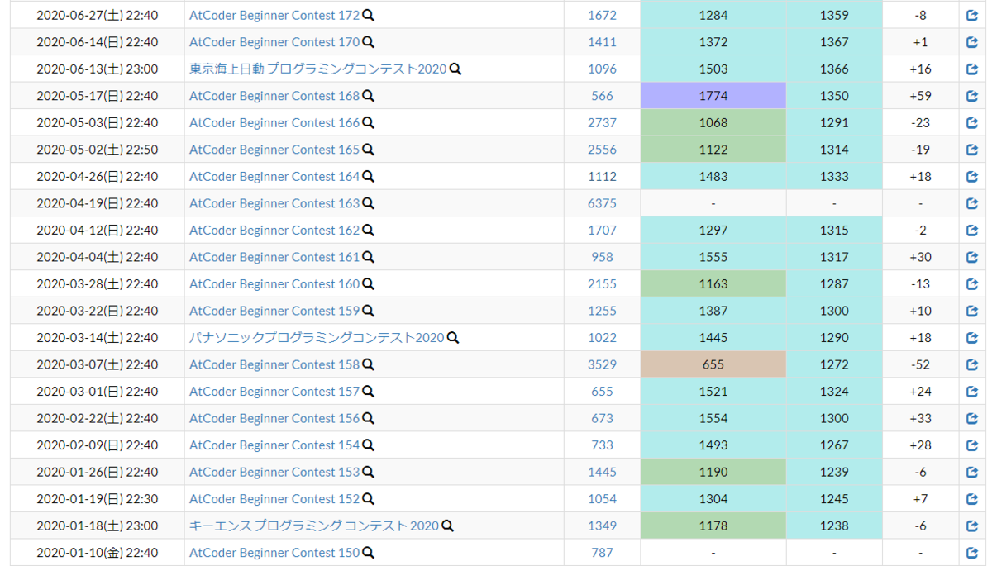This screenshot has height=566, width=992.
Task: Click rank 566 link for Contest 168
Action: [x=603, y=96]
